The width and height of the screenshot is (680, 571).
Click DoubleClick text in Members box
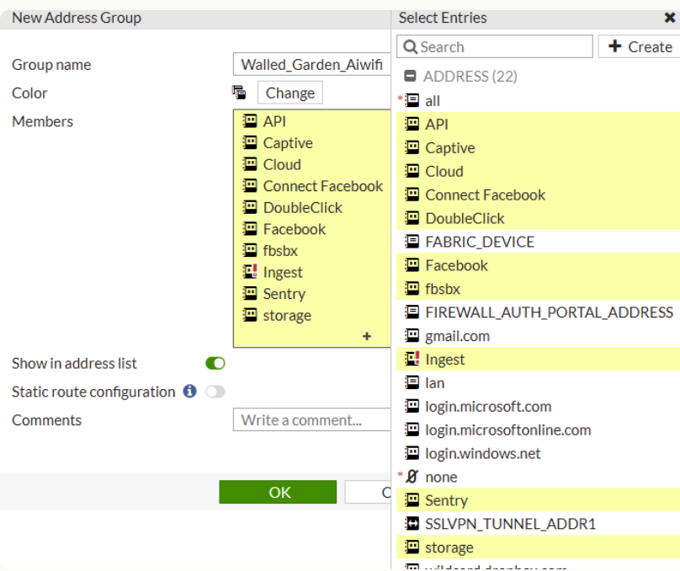303,207
